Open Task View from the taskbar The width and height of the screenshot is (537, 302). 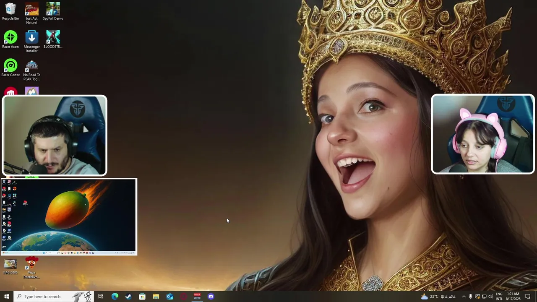(101, 297)
